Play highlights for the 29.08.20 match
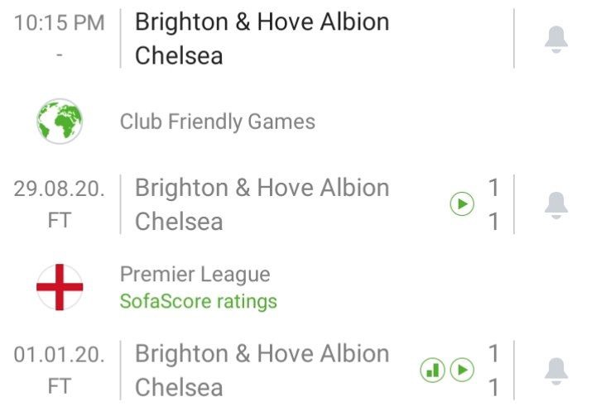Screen dimensions: 596x416 coord(461,204)
